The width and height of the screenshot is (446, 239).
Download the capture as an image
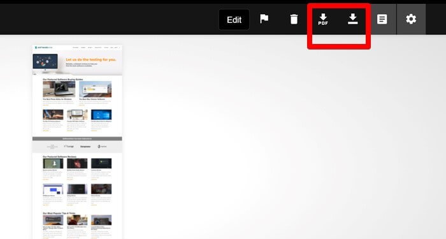pyautogui.click(x=353, y=19)
